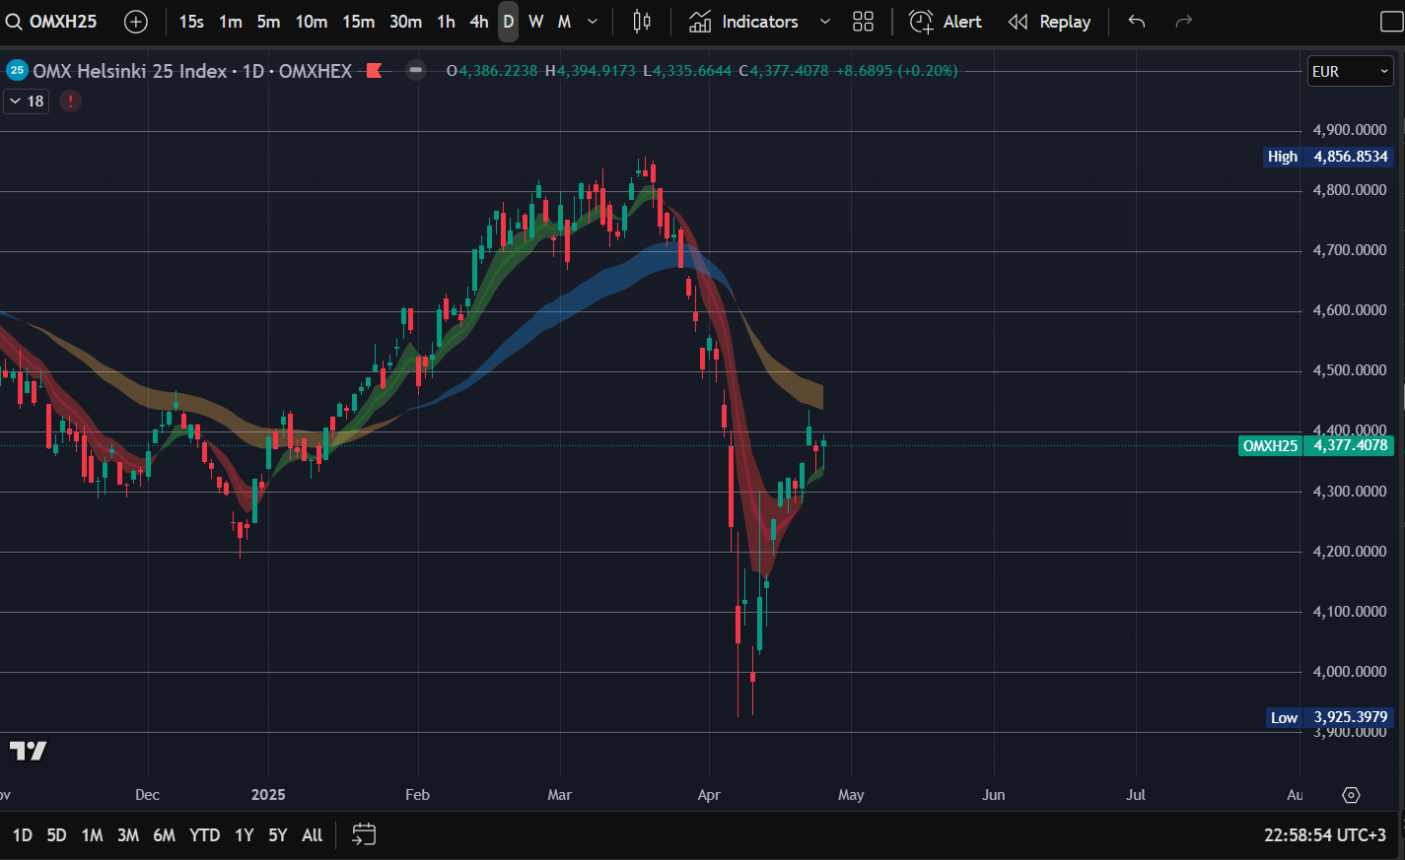This screenshot has width=1405, height=860.
Task: Open the layout templates grid icon
Action: 863,22
